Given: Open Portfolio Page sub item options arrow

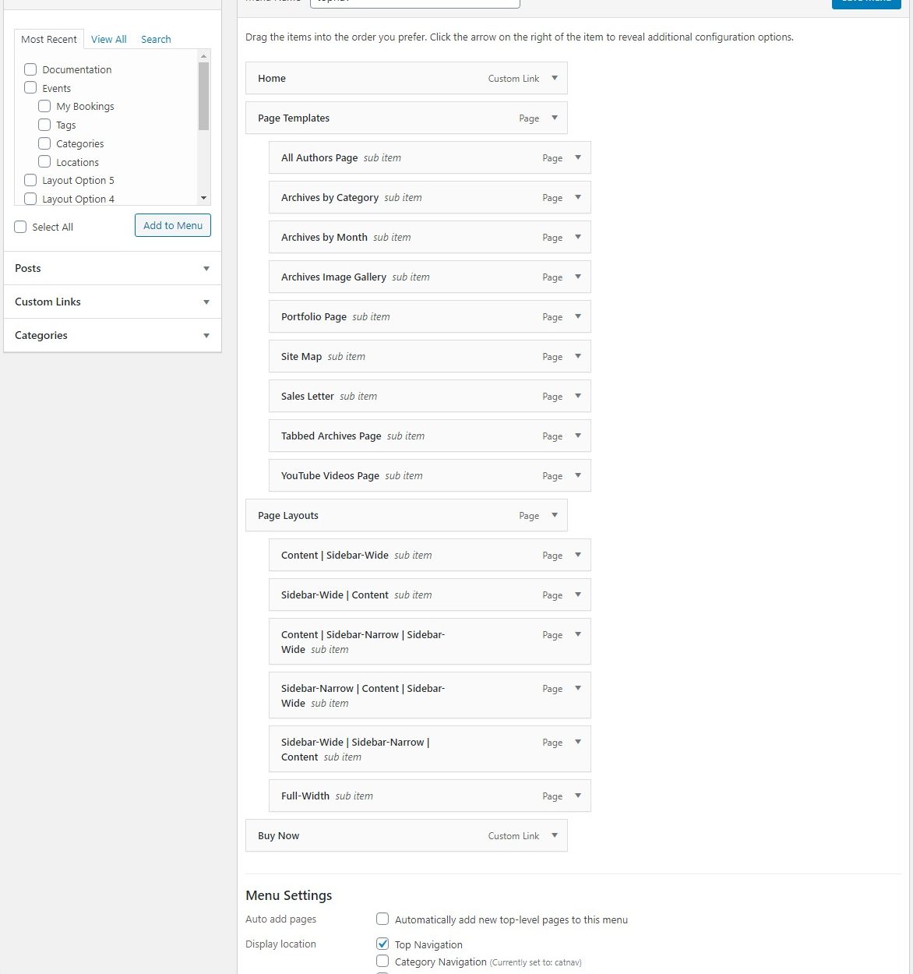Looking at the screenshot, I should (x=578, y=316).
